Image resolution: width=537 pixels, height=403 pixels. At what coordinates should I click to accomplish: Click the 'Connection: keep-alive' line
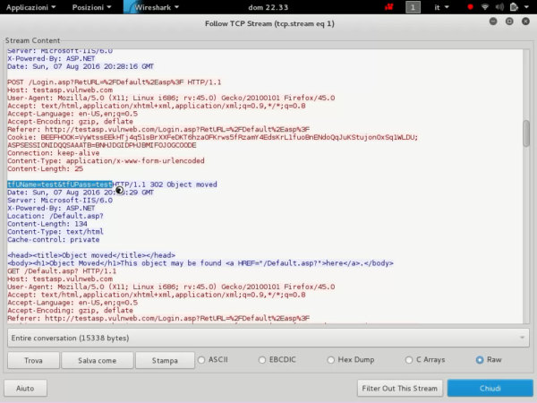pos(54,153)
